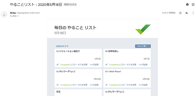Click the digest@team.wrike.com address

pyautogui.click(x=28, y=13)
